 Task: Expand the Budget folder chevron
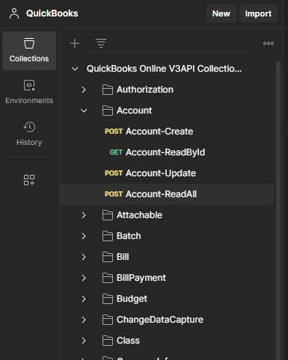coord(84,299)
